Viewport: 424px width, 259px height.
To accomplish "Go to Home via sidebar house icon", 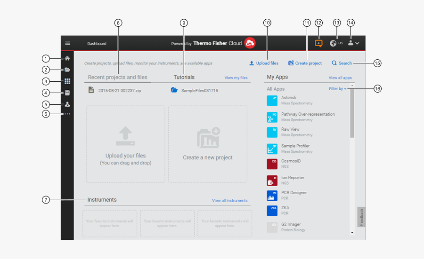I will 67,59.
